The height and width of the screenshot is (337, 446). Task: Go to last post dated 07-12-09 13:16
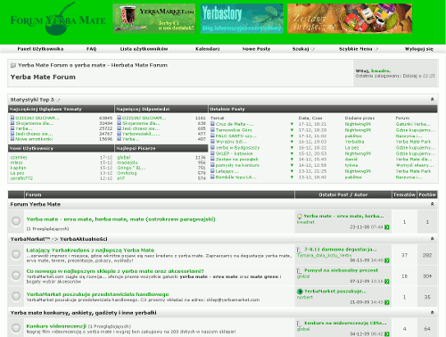pyautogui.click(x=387, y=281)
